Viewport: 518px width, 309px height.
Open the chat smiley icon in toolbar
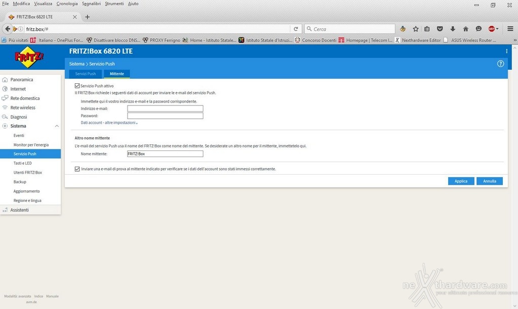click(x=479, y=29)
